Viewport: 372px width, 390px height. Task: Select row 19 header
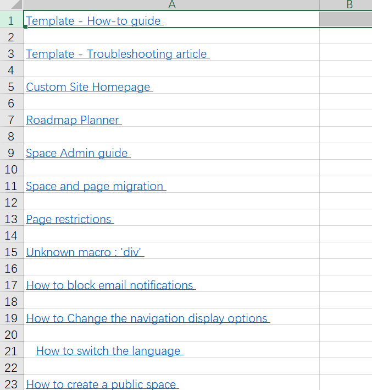tap(12, 316)
